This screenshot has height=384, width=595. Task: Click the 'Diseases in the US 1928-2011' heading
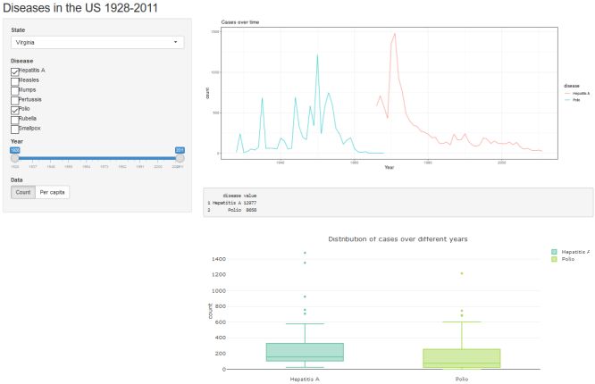[80, 7]
